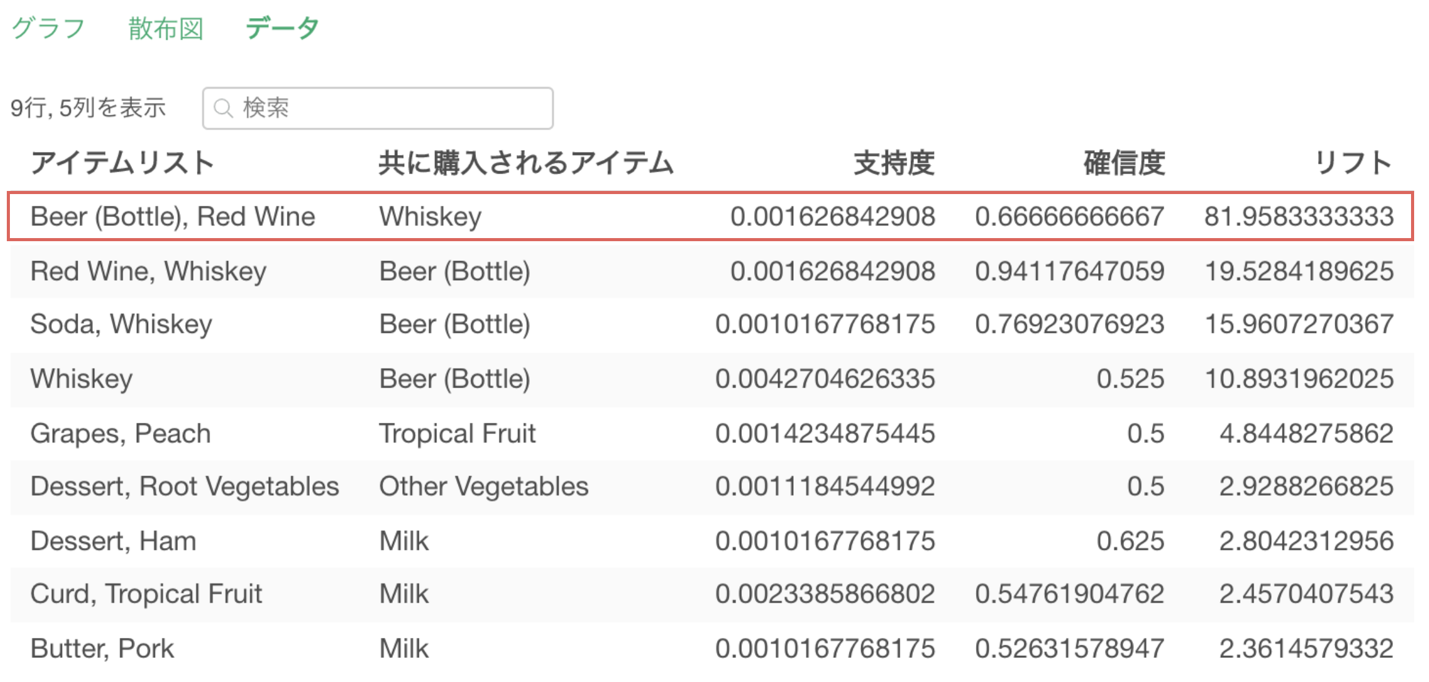Click the 検索 search input field
The width and height of the screenshot is (1429, 682).
390,108
